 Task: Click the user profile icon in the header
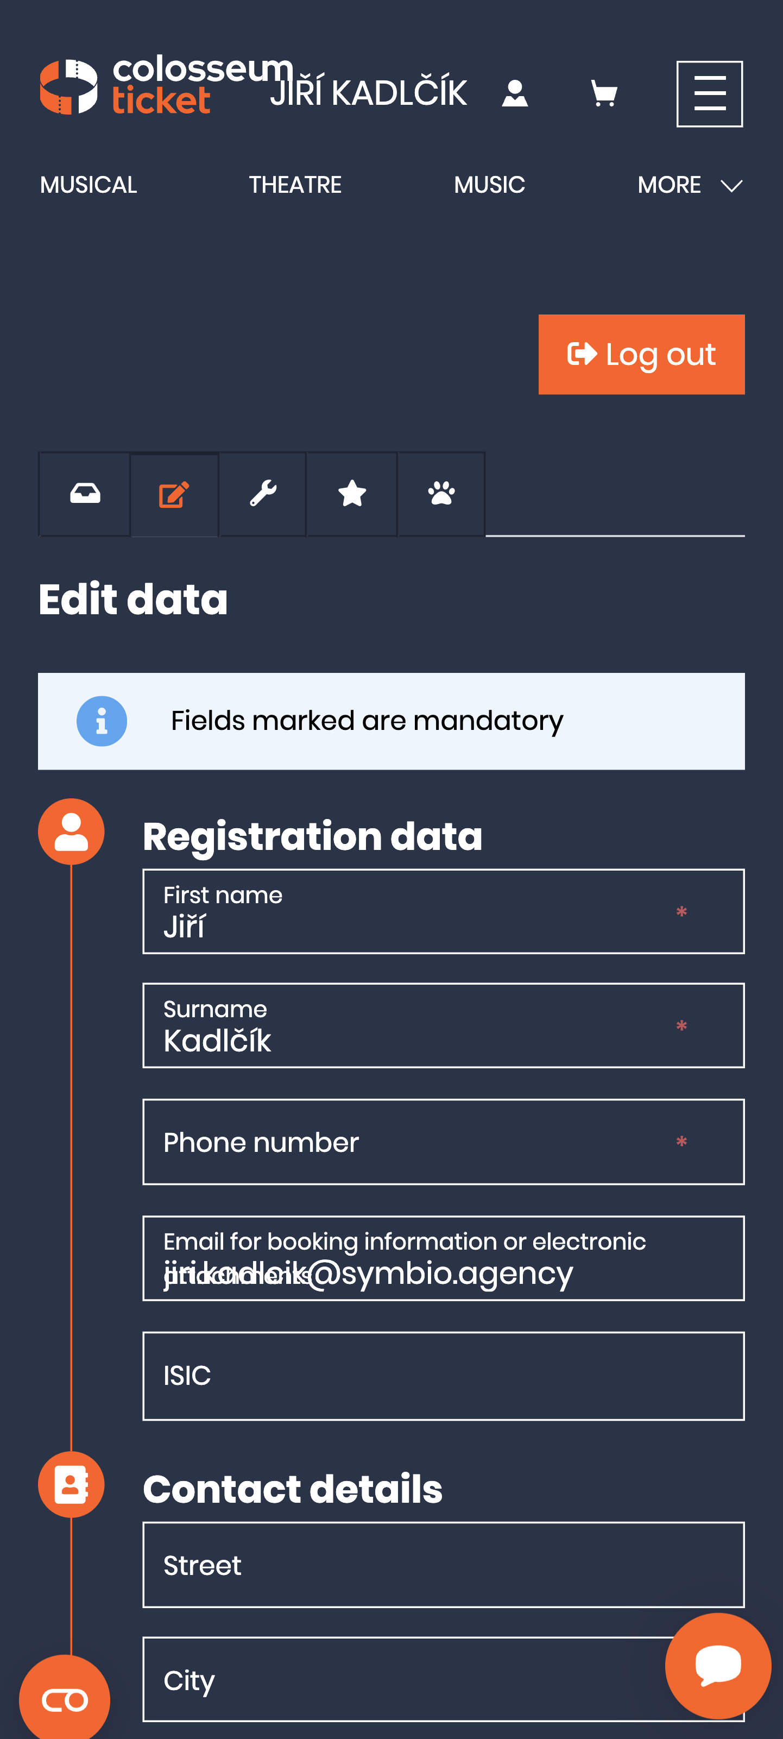click(515, 93)
